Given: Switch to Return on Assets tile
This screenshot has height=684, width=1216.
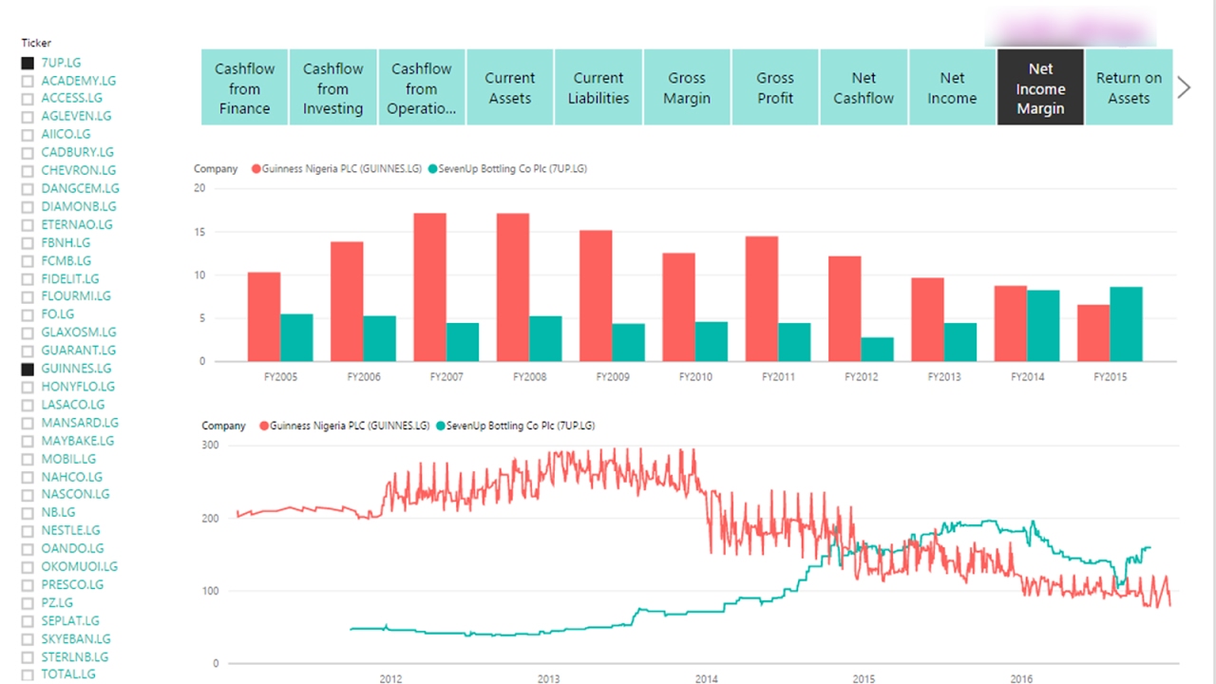Looking at the screenshot, I should click(x=1129, y=87).
